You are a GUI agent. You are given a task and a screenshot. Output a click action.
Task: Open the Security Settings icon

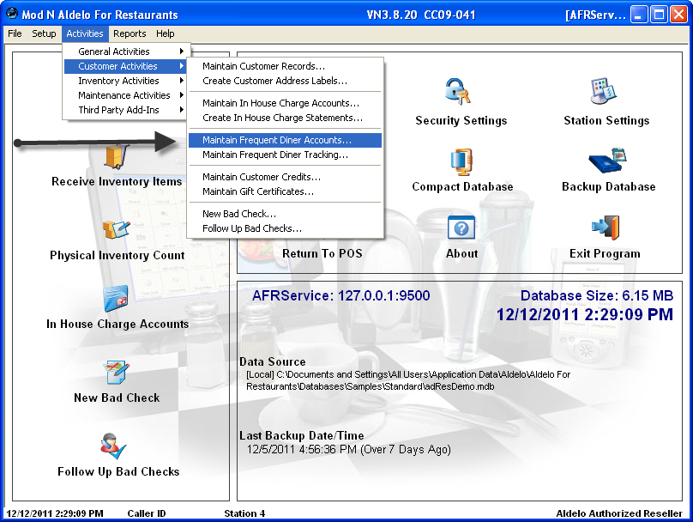click(458, 92)
